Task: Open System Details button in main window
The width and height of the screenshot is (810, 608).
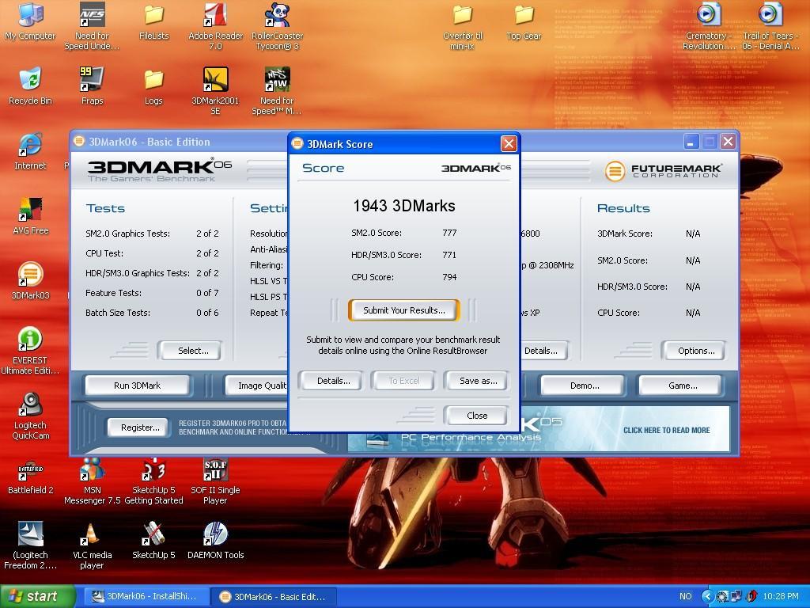Action: pos(543,351)
